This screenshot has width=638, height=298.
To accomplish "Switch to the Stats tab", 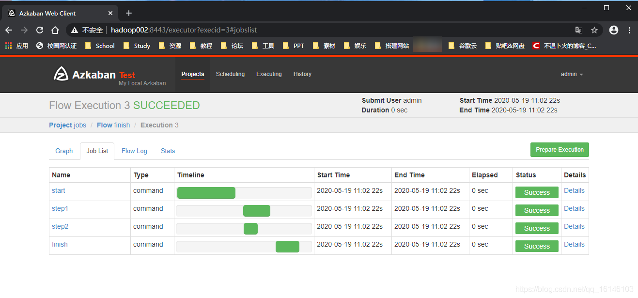I will [x=168, y=151].
